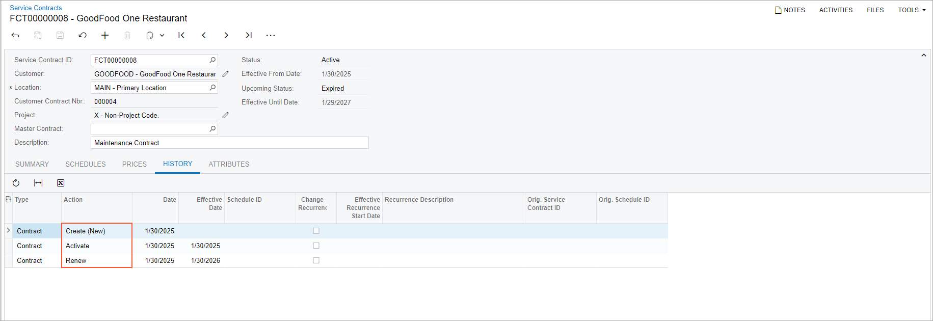Refresh the history grid
Screen dimensions: 933x321
(16, 183)
